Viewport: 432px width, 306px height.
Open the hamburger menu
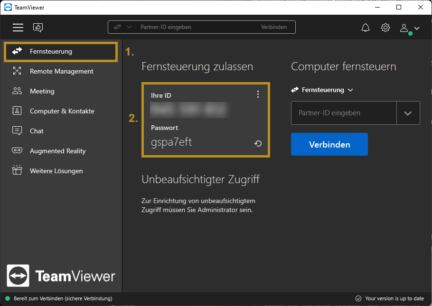click(x=18, y=27)
